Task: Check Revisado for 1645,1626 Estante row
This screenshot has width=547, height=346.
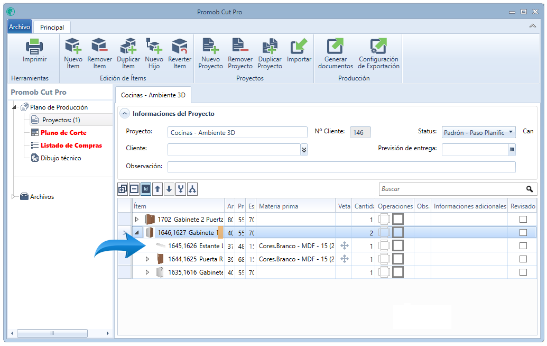Action: [523, 246]
